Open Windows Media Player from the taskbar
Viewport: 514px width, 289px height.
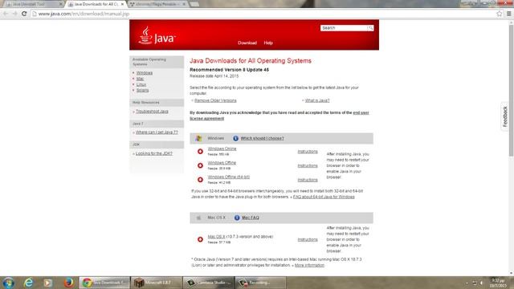[48, 283]
